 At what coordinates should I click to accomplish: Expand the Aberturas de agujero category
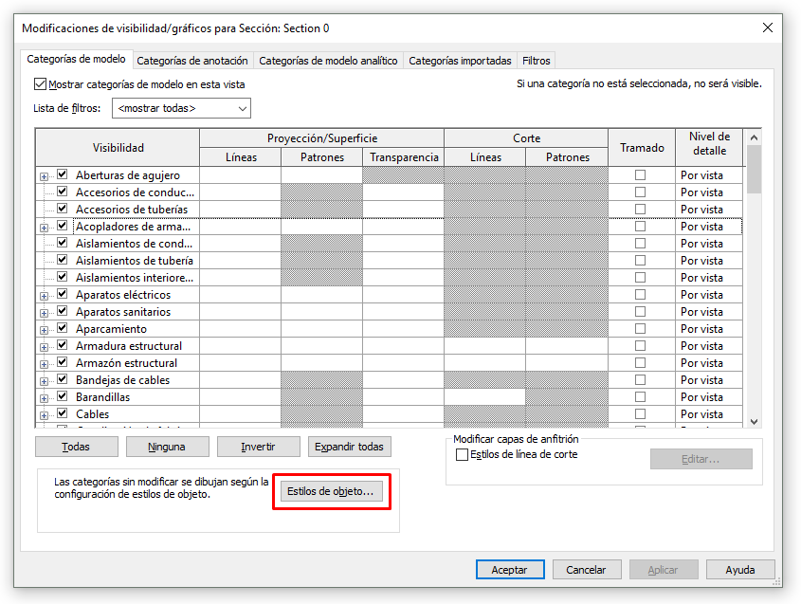tap(44, 176)
